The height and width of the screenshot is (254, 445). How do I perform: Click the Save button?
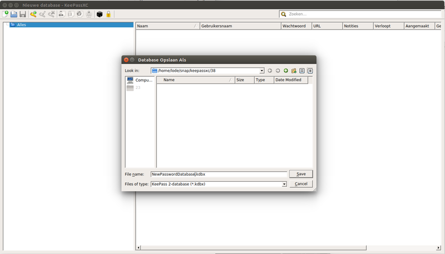pos(301,174)
